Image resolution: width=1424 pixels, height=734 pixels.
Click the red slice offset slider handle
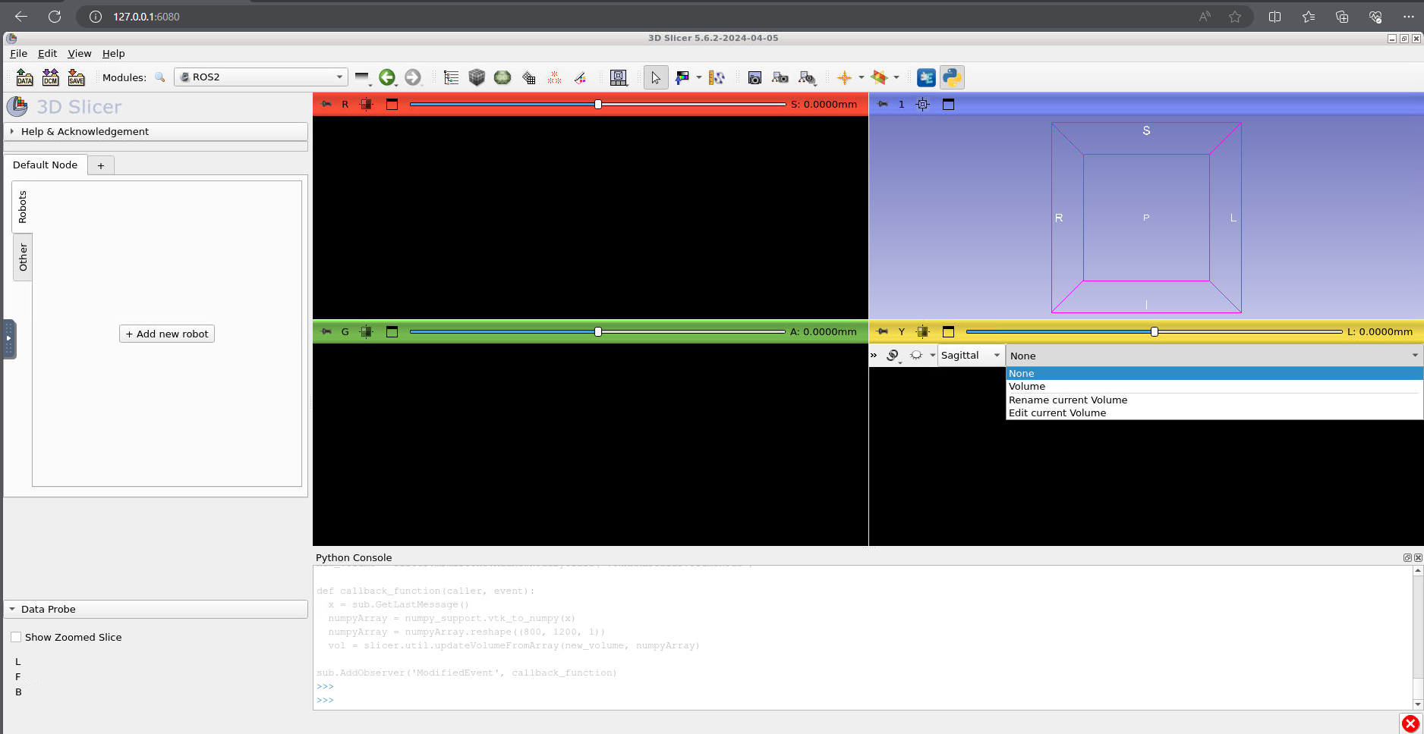[x=598, y=104]
